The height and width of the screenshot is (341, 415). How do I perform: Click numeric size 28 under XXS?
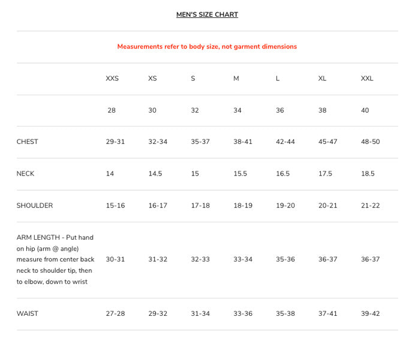pyautogui.click(x=112, y=110)
